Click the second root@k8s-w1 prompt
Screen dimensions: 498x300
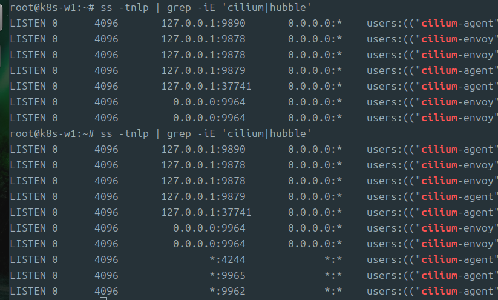(x=46, y=133)
